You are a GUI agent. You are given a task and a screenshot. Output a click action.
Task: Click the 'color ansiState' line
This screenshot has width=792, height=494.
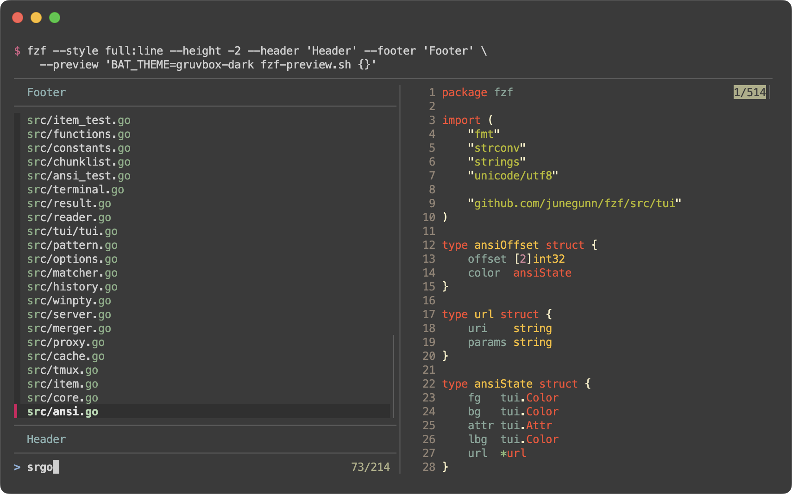click(x=520, y=273)
